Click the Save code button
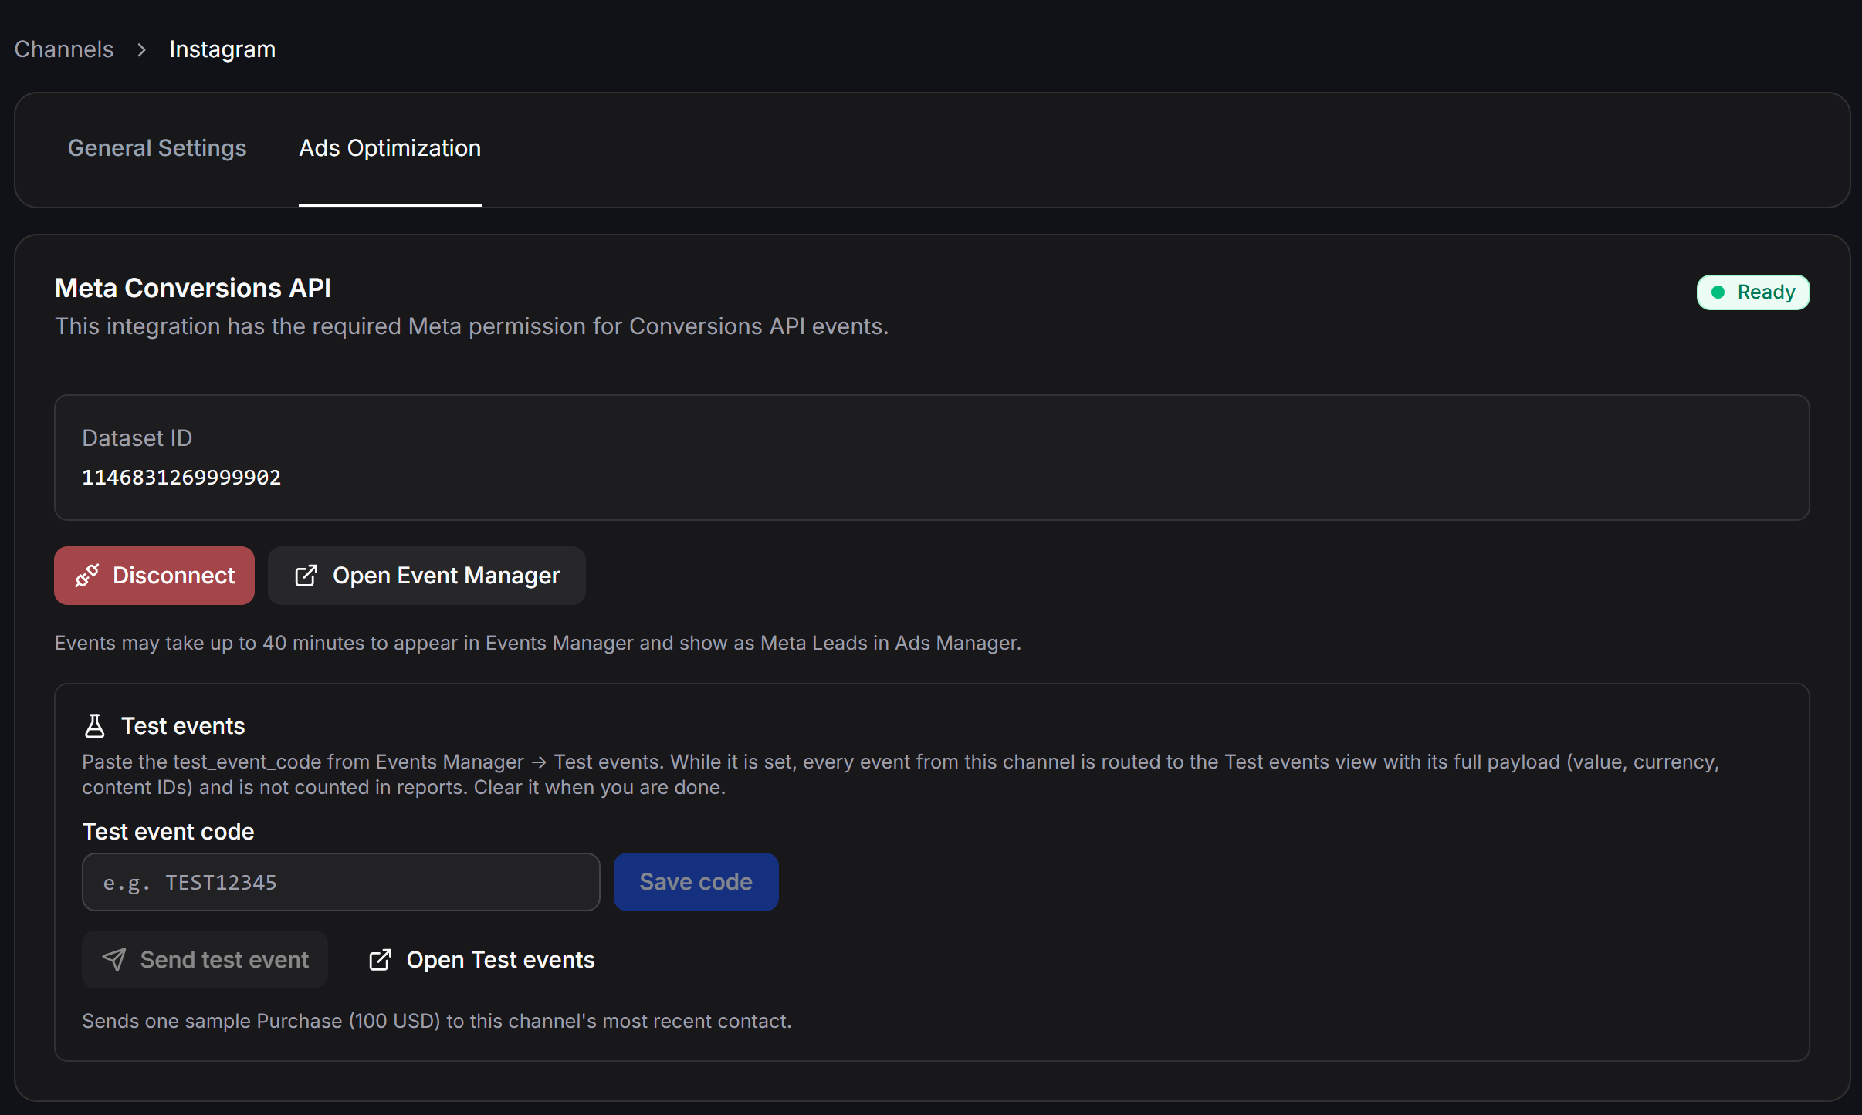 (696, 882)
